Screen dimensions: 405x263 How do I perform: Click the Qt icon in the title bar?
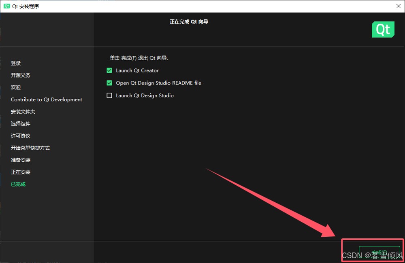[7, 6]
